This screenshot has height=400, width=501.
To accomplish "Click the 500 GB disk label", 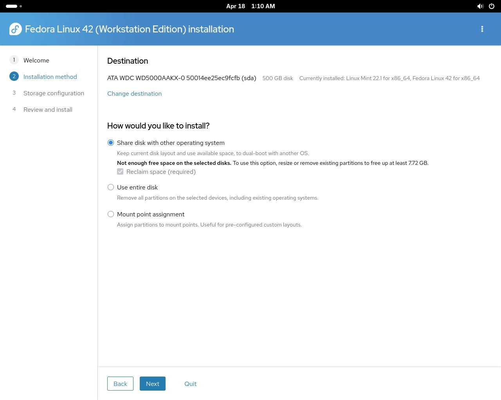I will click(278, 78).
